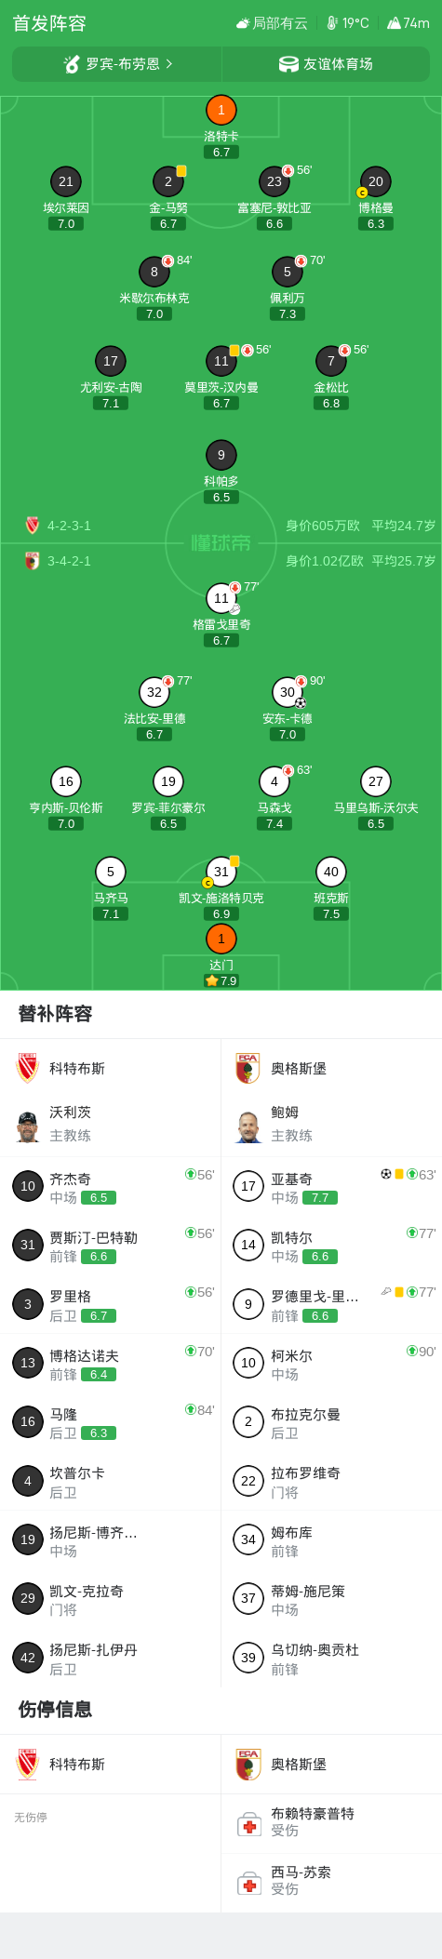Select goalkeeper 洛特卡 number 1 circle

pos(221,110)
